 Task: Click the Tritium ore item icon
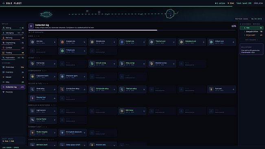62,51
